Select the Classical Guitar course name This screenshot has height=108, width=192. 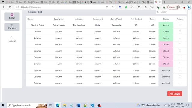coord(37,25)
